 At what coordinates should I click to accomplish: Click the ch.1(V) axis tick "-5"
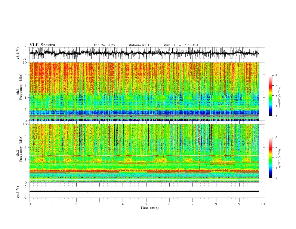(x=25, y=59)
